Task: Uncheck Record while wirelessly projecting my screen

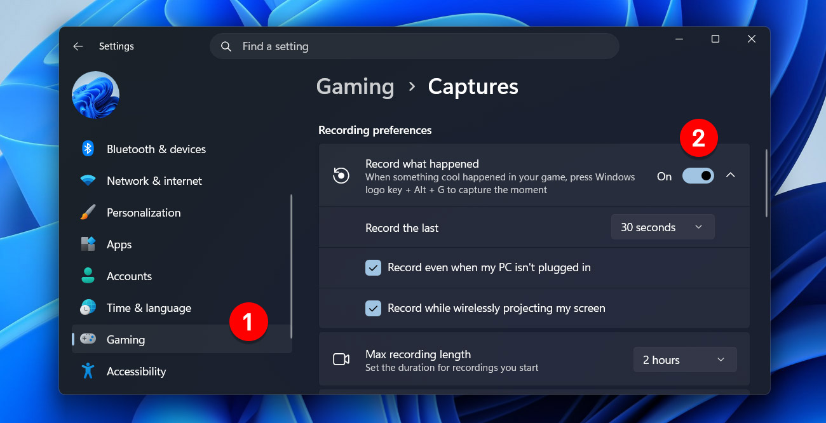Action: tap(373, 308)
